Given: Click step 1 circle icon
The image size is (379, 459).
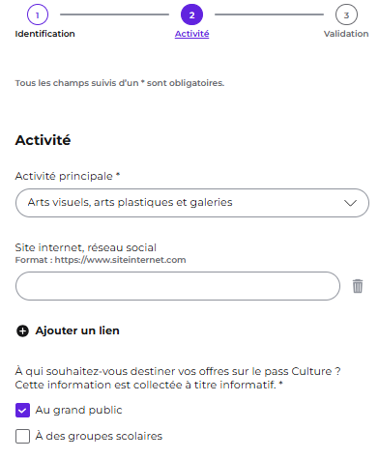Looking at the screenshot, I should (x=38, y=14).
